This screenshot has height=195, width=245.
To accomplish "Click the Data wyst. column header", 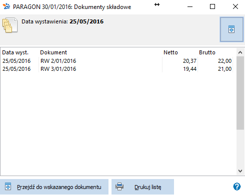I will (15, 52).
